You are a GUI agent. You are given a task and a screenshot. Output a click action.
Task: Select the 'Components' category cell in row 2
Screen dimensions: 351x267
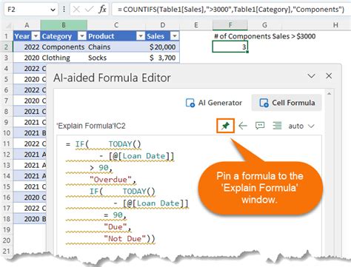click(x=64, y=47)
